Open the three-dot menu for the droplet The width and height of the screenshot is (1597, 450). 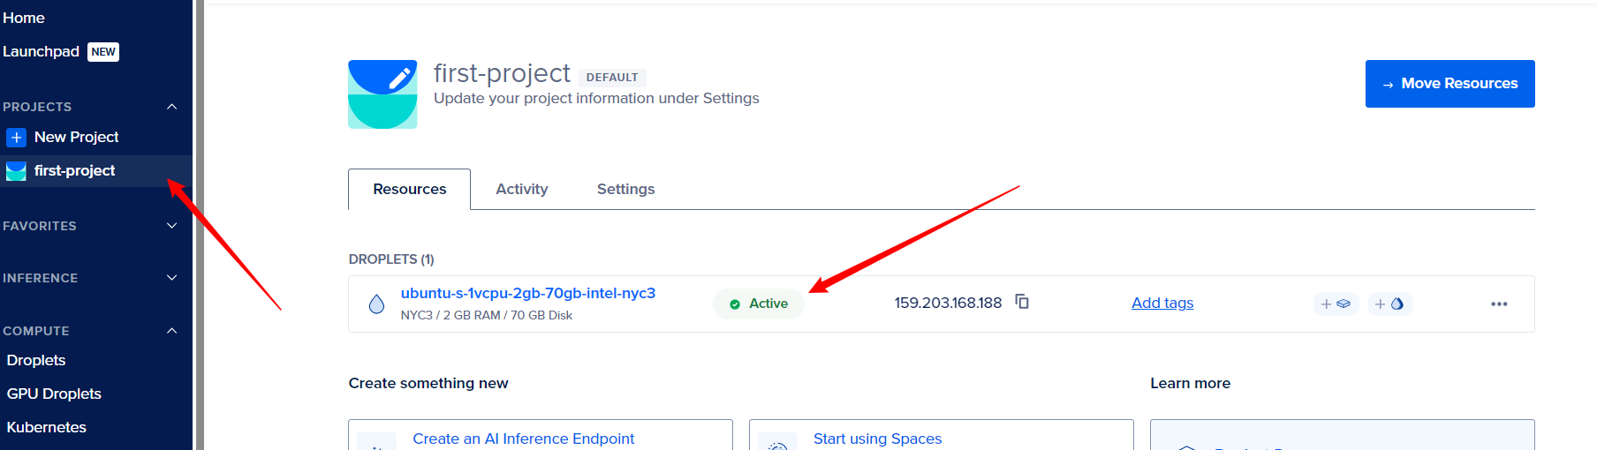coord(1499,304)
